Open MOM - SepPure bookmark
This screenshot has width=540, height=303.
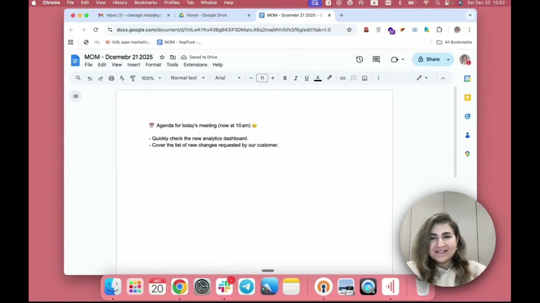click(179, 42)
